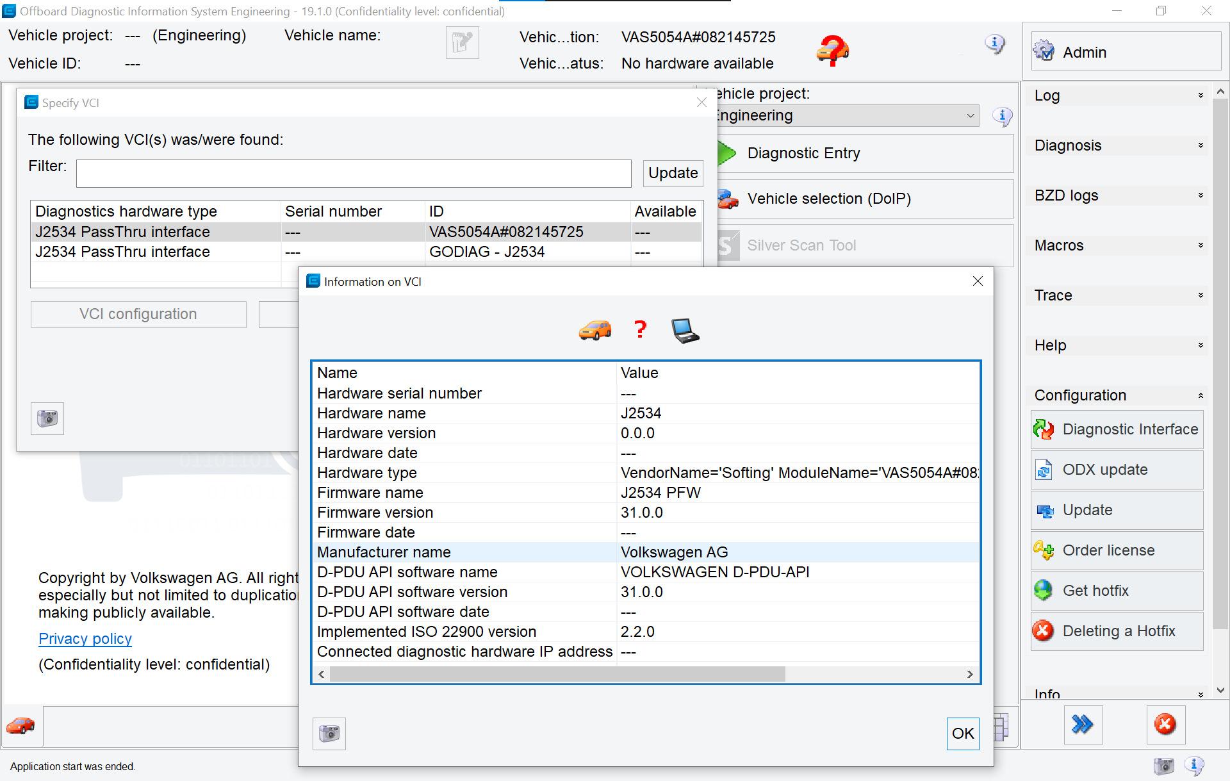
Task: Click the Value column header in VCI info table
Action: click(x=798, y=373)
